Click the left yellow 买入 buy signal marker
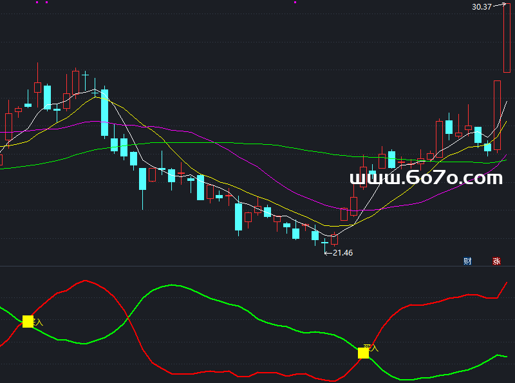 point(28,321)
